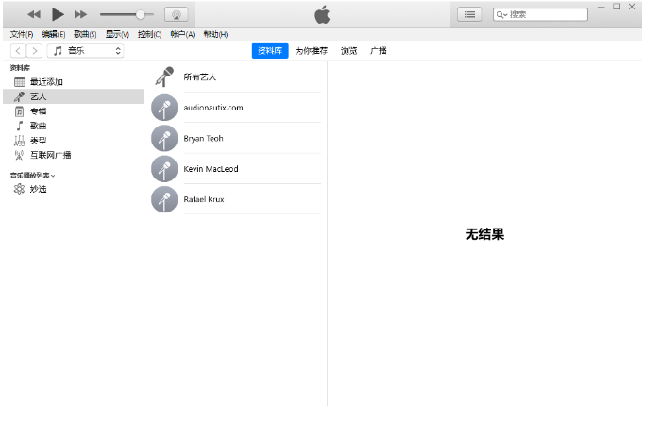Image resolution: width=646 pixels, height=425 pixels.
Task: Click the album icon beside 专辑
Action: point(20,111)
